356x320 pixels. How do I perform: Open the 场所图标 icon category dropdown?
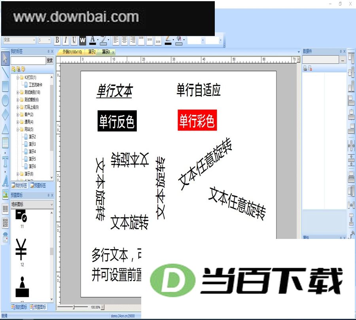pyautogui.click(x=51, y=204)
